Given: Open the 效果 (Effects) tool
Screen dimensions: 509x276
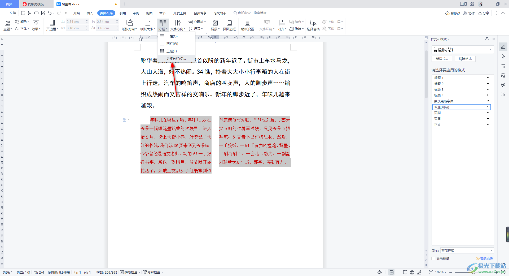Looking at the screenshot, I should click(36, 25).
